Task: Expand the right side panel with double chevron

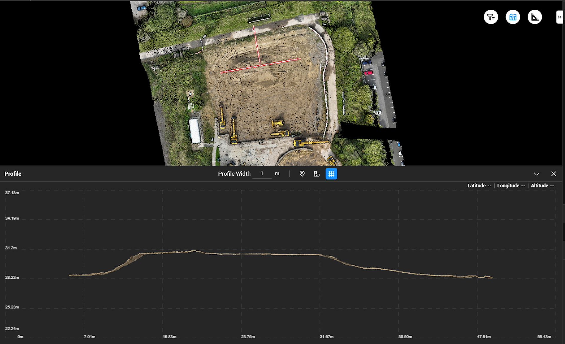Action: 559,17
